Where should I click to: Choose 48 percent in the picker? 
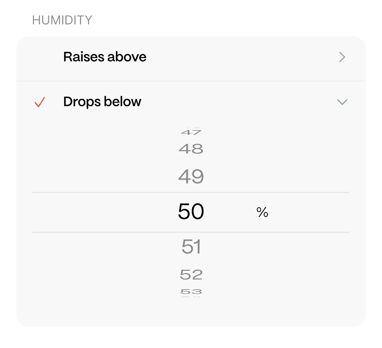(x=191, y=149)
